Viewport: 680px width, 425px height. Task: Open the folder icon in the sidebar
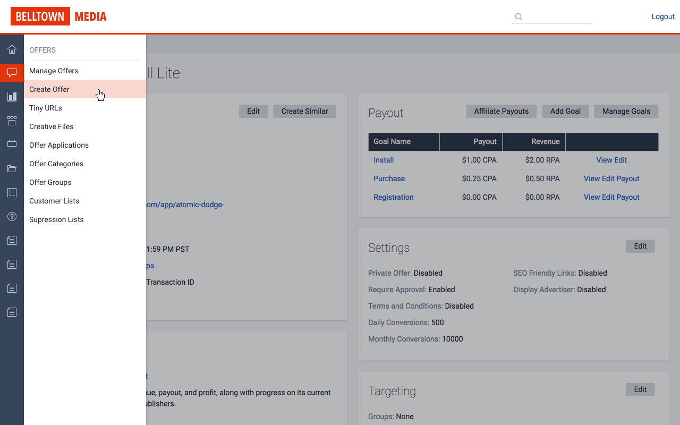coord(12,168)
